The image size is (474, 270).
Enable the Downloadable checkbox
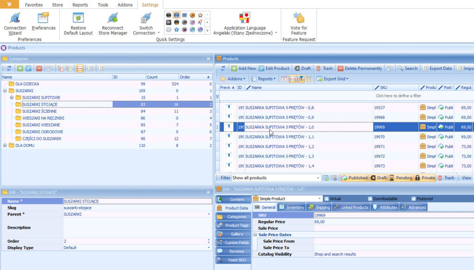pyautogui.click(x=370, y=199)
